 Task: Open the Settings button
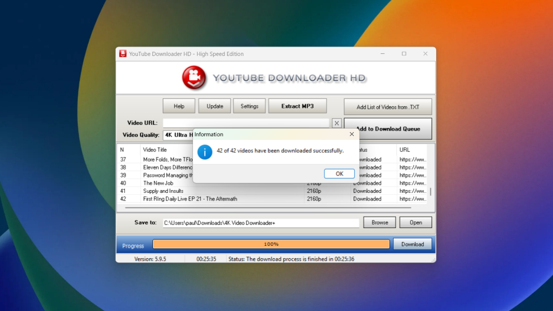click(250, 106)
